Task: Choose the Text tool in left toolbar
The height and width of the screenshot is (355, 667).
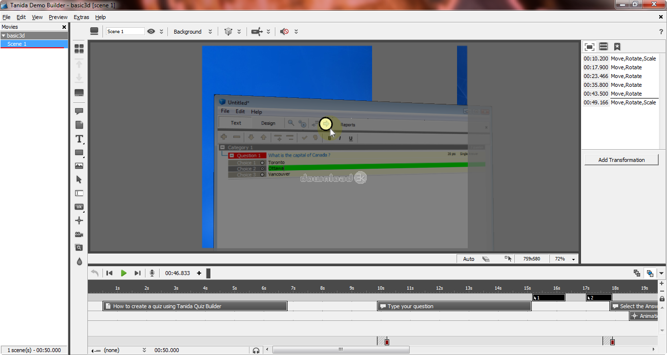Action: [x=79, y=139]
